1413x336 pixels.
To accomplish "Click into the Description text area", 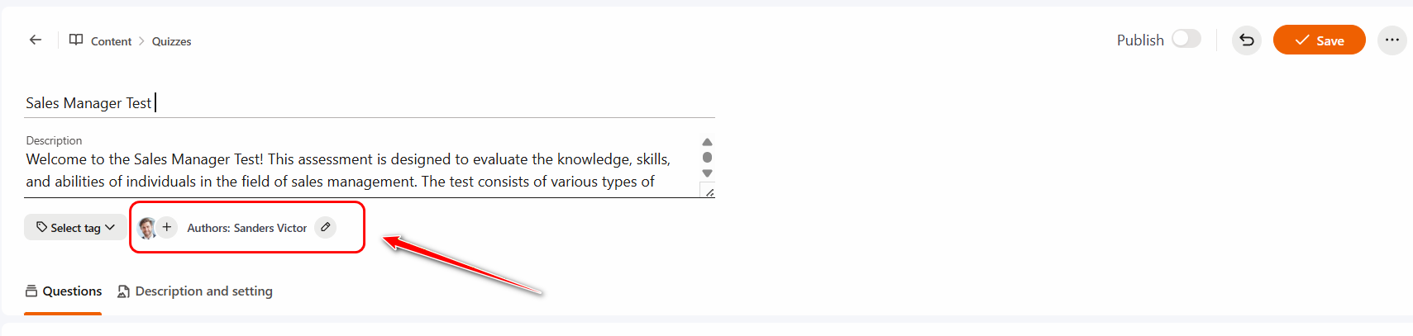I will [347, 170].
